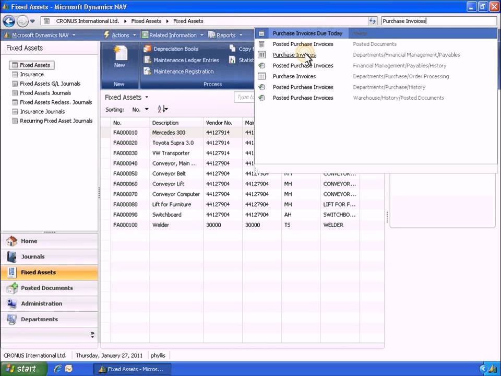501x376 pixels.
Task: Click the Fixed Assets taskbar button
Action: (132, 369)
